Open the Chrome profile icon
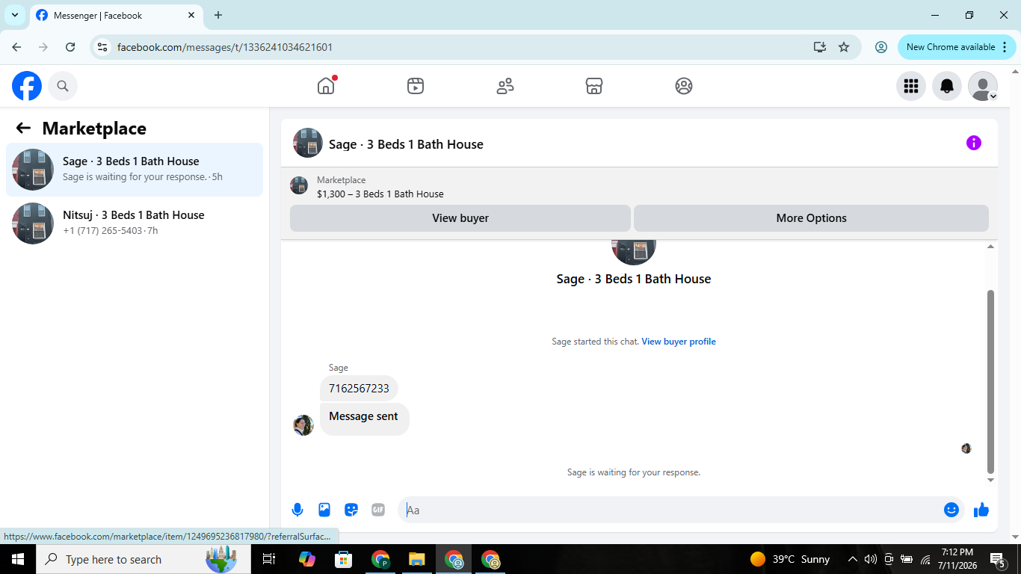The height and width of the screenshot is (574, 1021). tap(881, 47)
